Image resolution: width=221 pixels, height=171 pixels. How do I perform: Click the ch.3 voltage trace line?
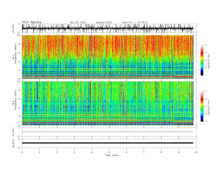tap(107, 132)
